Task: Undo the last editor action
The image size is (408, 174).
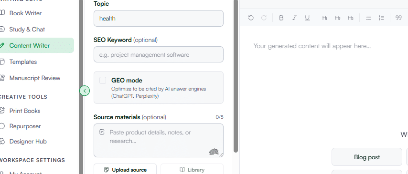Action: click(x=251, y=18)
